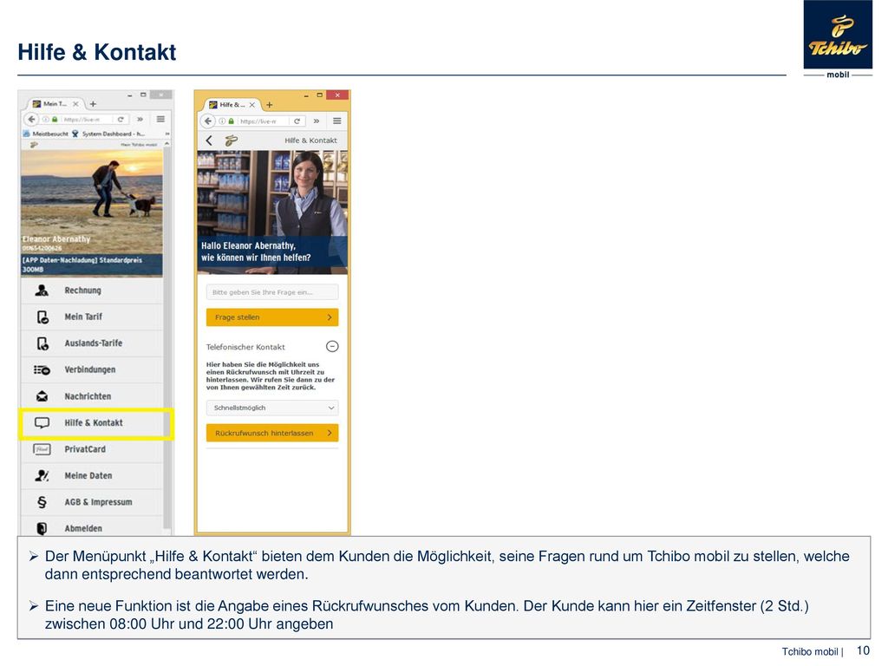Click the Meine Daten edit-person icon

[x=42, y=476]
